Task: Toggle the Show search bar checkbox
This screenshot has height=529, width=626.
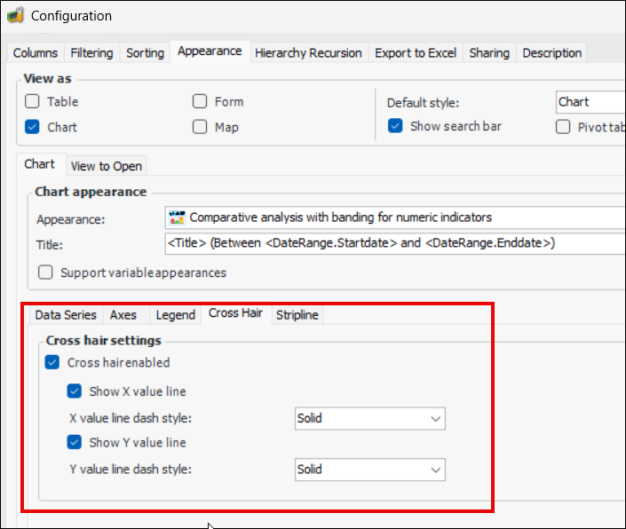Action: (395, 126)
